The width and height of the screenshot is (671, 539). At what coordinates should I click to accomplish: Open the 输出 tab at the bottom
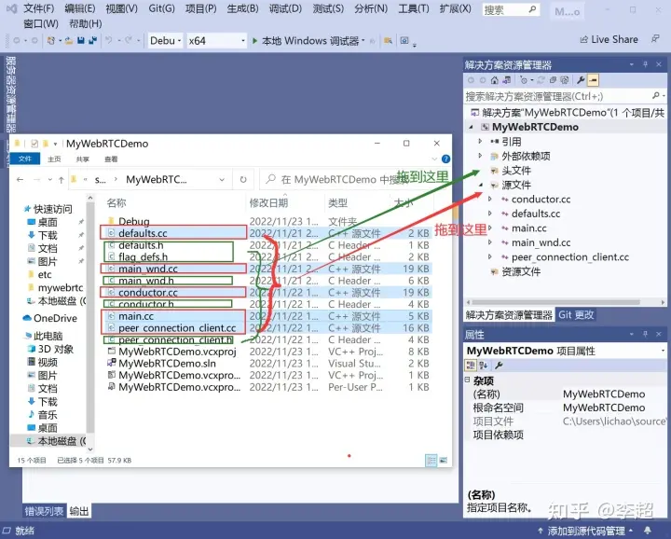point(79,511)
